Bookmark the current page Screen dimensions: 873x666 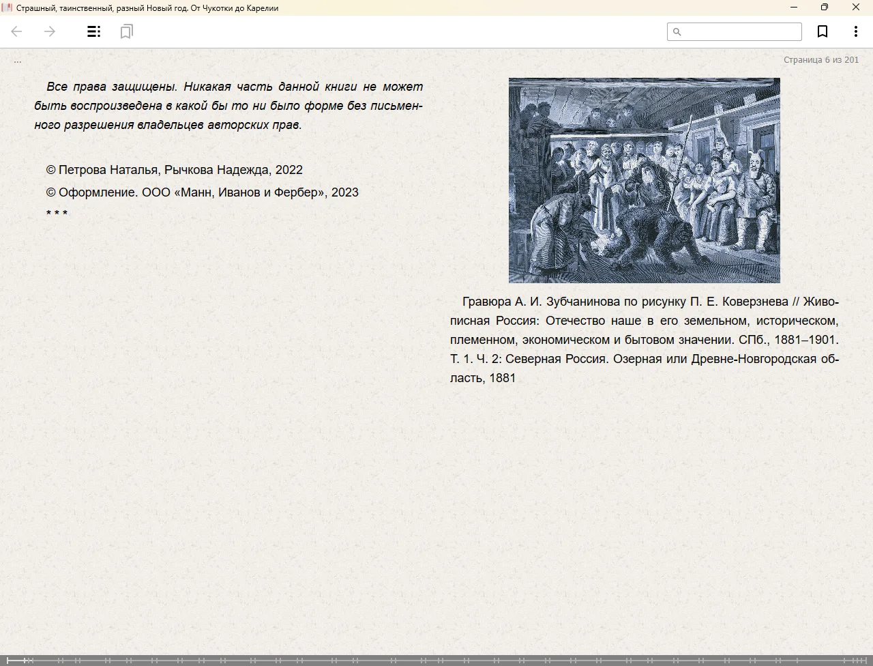click(823, 31)
